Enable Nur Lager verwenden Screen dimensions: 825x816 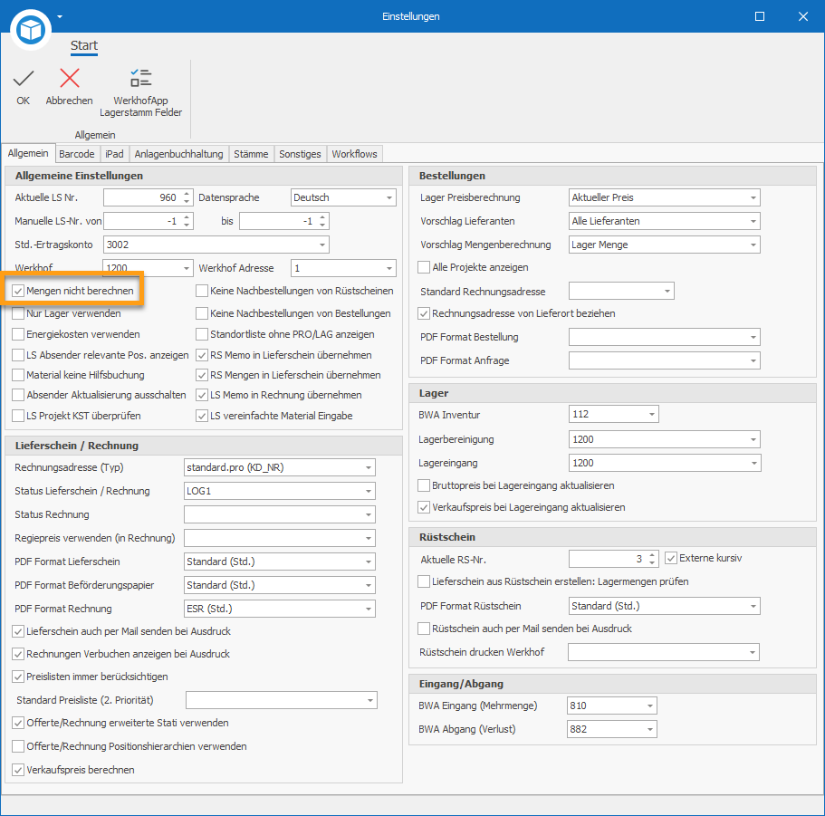point(18,313)
